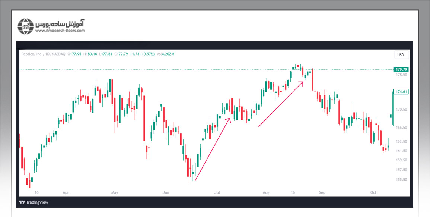
Task: Click the 170.50 price scale label
Action: click(401, 110)
